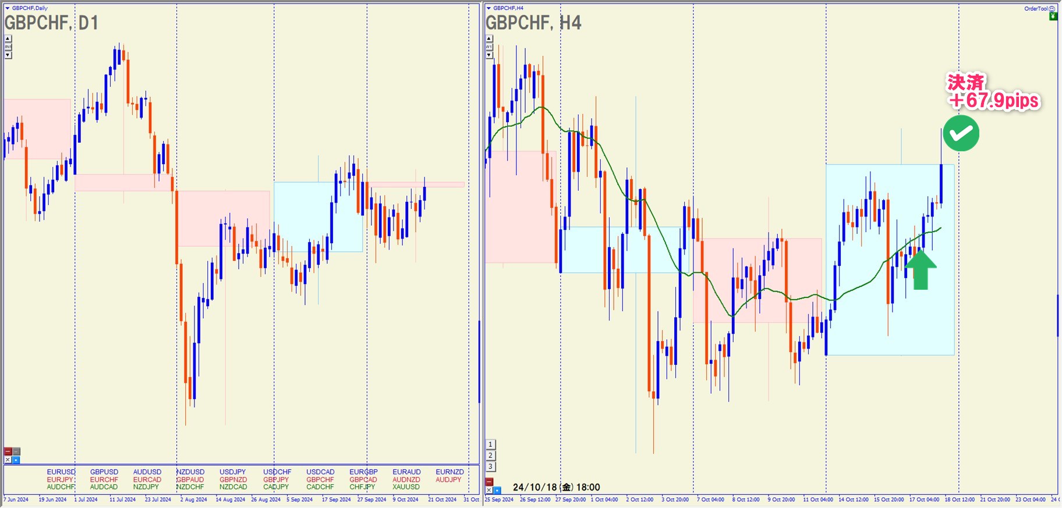The height and width of the screenshot is (508, 1062).
Task: Click the green checkmark circle on H4 chart
Action: point(961,133)
